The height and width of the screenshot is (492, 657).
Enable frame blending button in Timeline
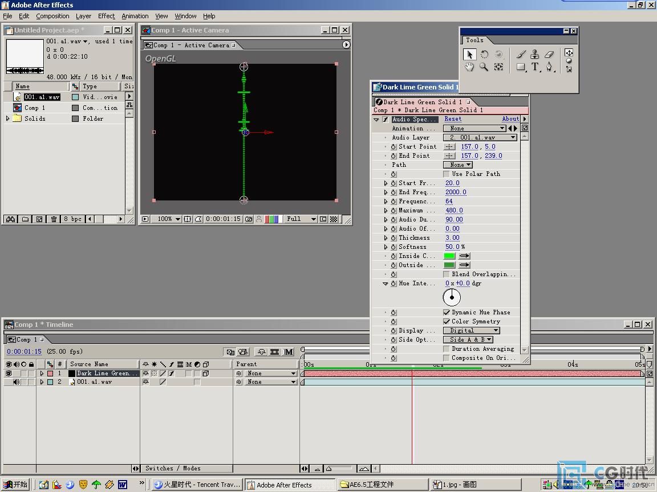(x=274, y=352)
